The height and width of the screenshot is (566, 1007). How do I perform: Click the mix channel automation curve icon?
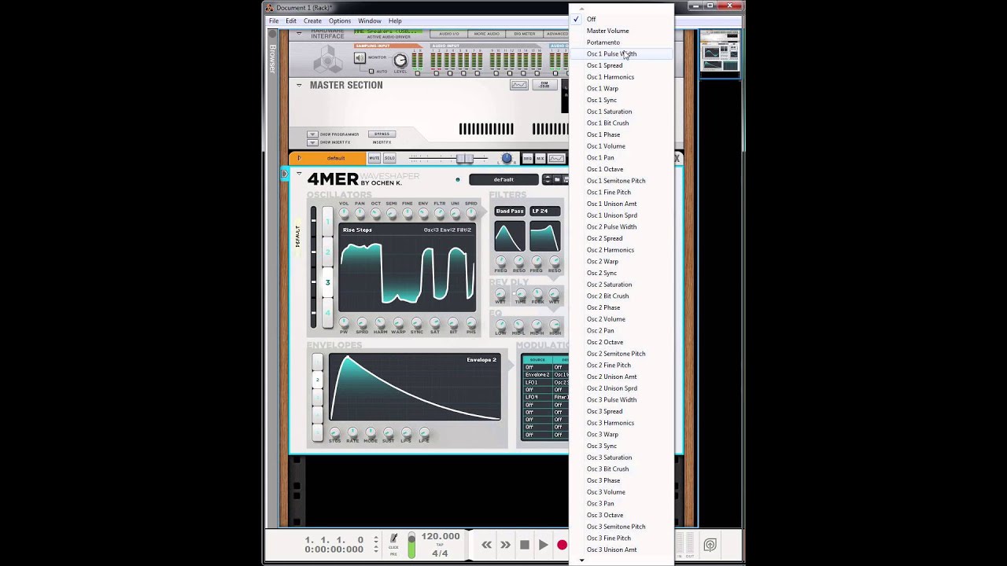pyautogui.click(x=556, y=158)
